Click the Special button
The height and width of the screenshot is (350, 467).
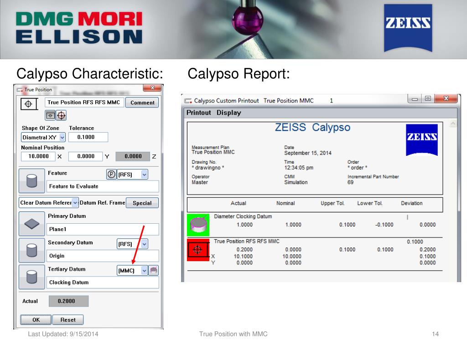tap(142, 203)
